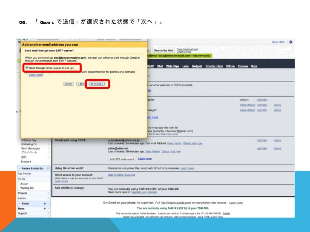The image size is (310, 232).
Task: Select Top Priority in Review Emails By
Action: point(24,174)
